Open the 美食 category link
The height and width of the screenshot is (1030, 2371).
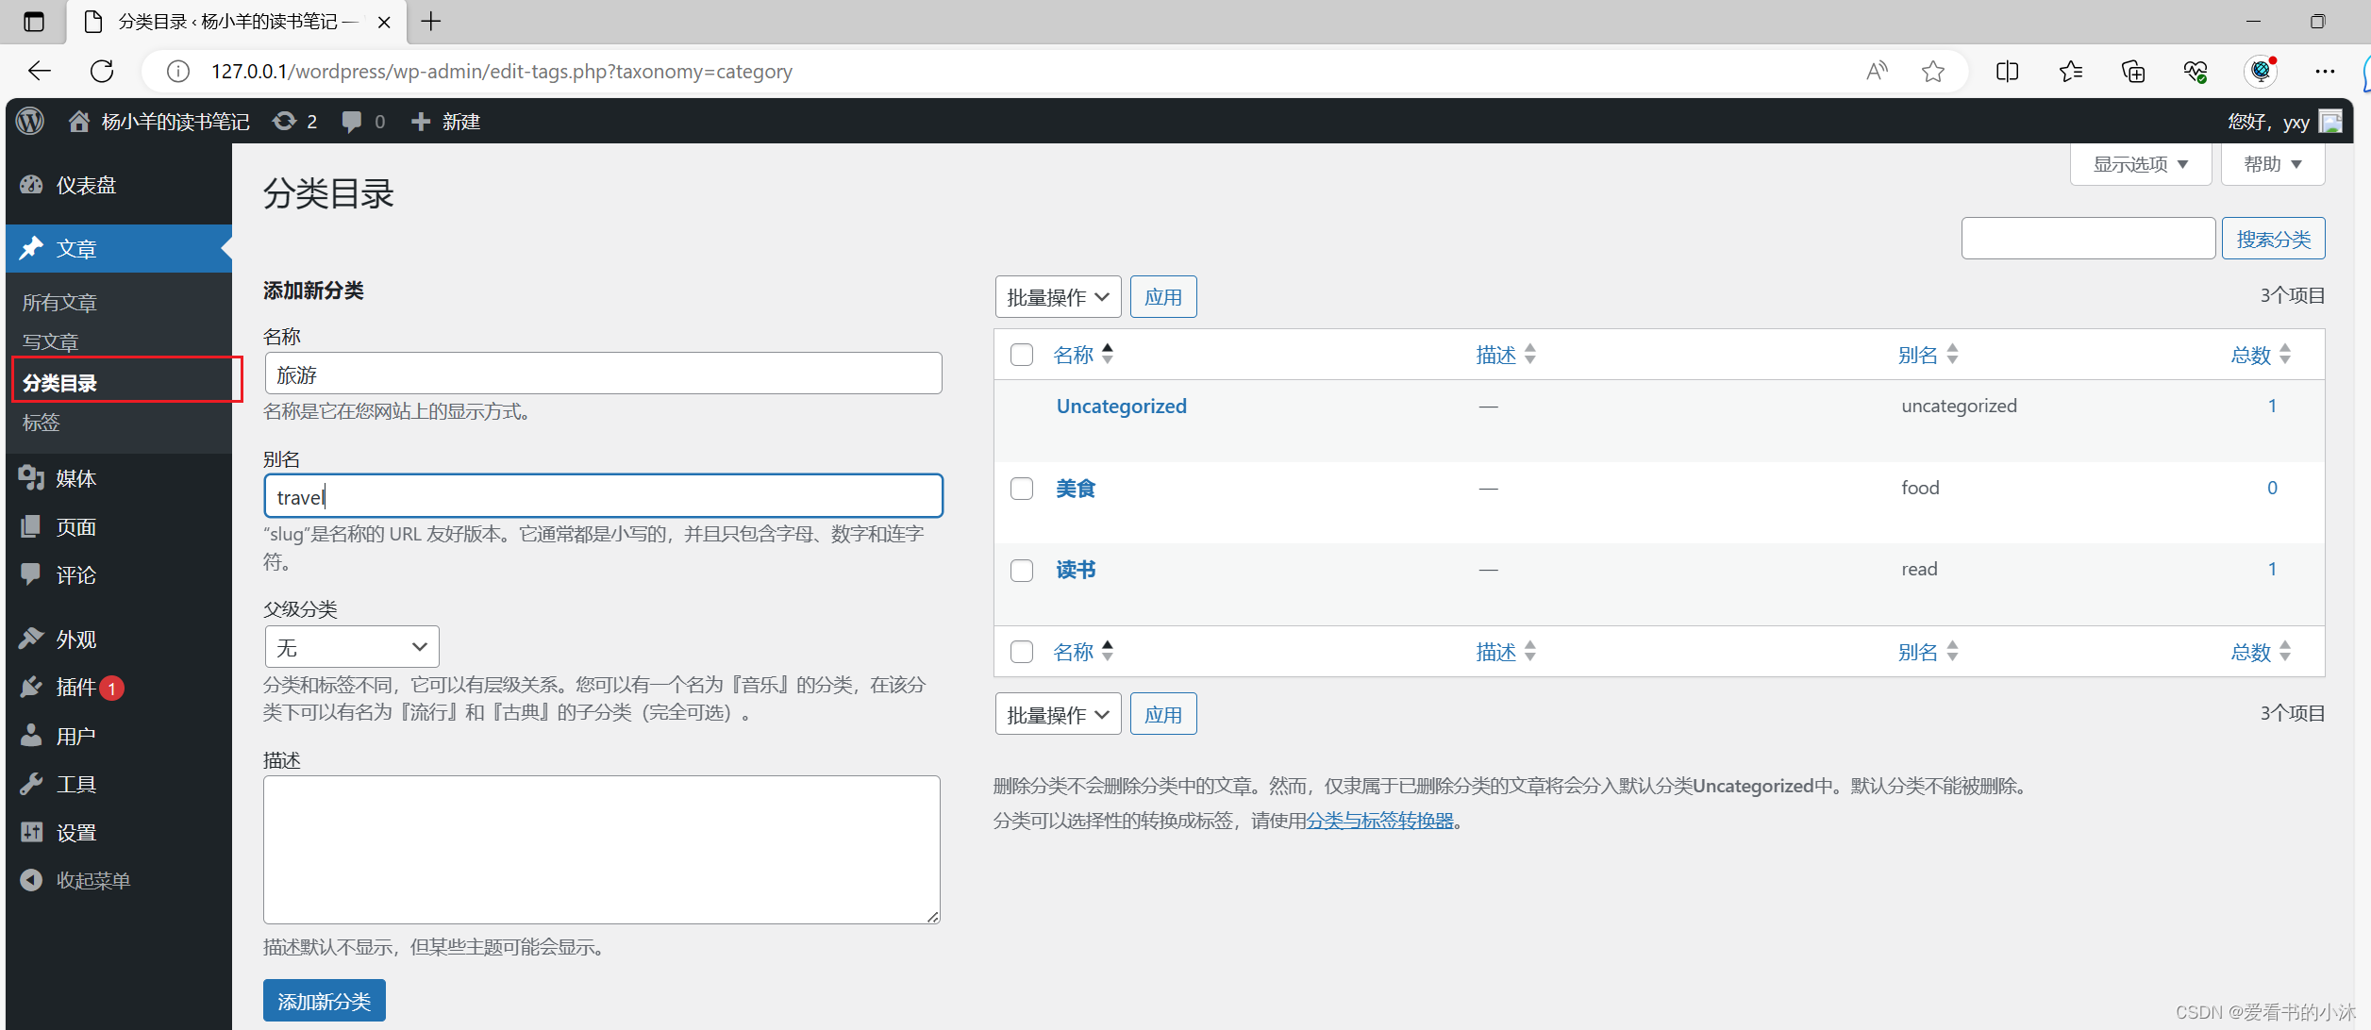point(1076,489)
